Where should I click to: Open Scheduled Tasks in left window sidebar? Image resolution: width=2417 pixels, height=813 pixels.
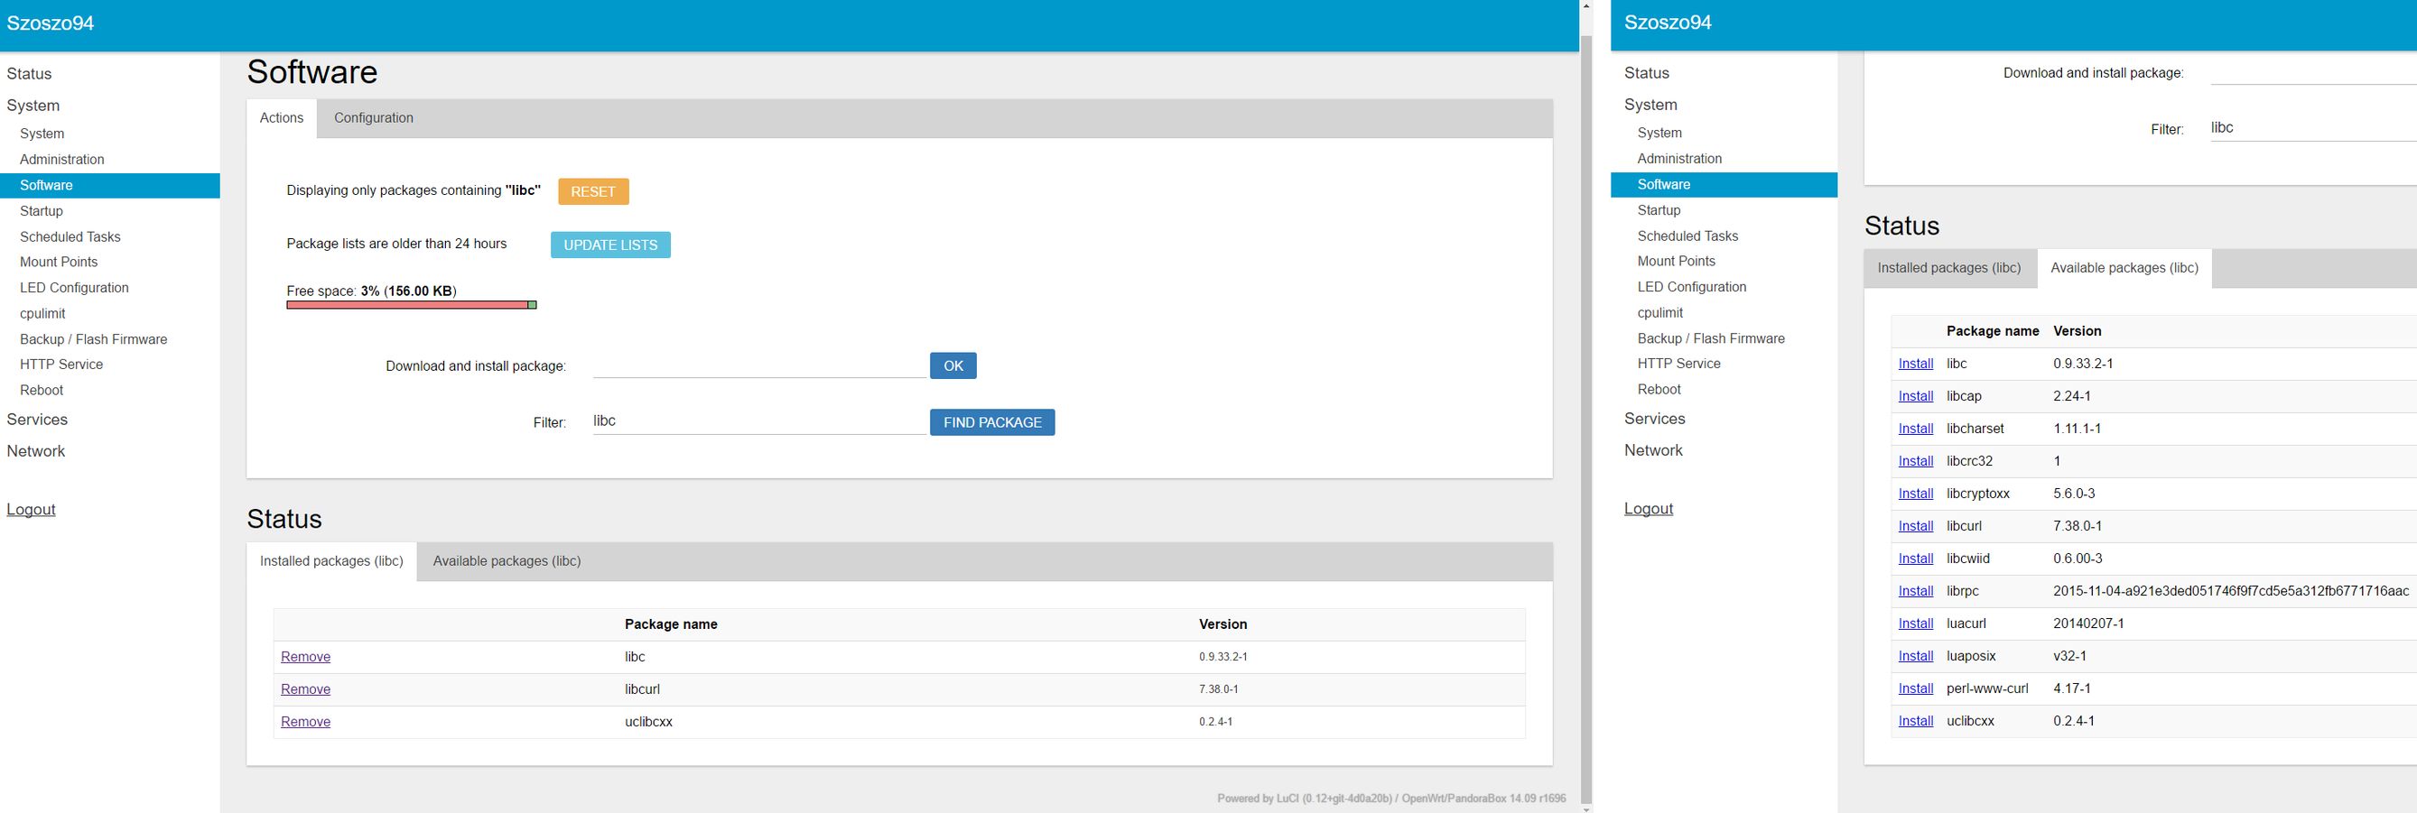pyautogui.click(x=70, y=237)
